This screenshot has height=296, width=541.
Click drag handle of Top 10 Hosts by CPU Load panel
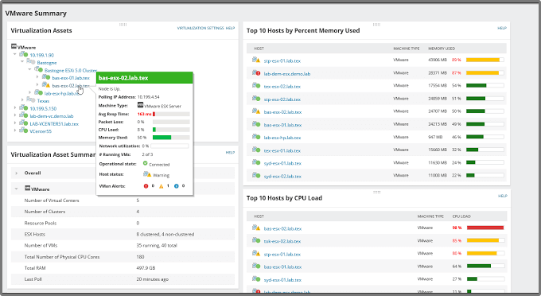coord(376,192)
